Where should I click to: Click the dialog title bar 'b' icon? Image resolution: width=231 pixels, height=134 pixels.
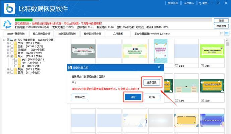click(x=70, y=68)
